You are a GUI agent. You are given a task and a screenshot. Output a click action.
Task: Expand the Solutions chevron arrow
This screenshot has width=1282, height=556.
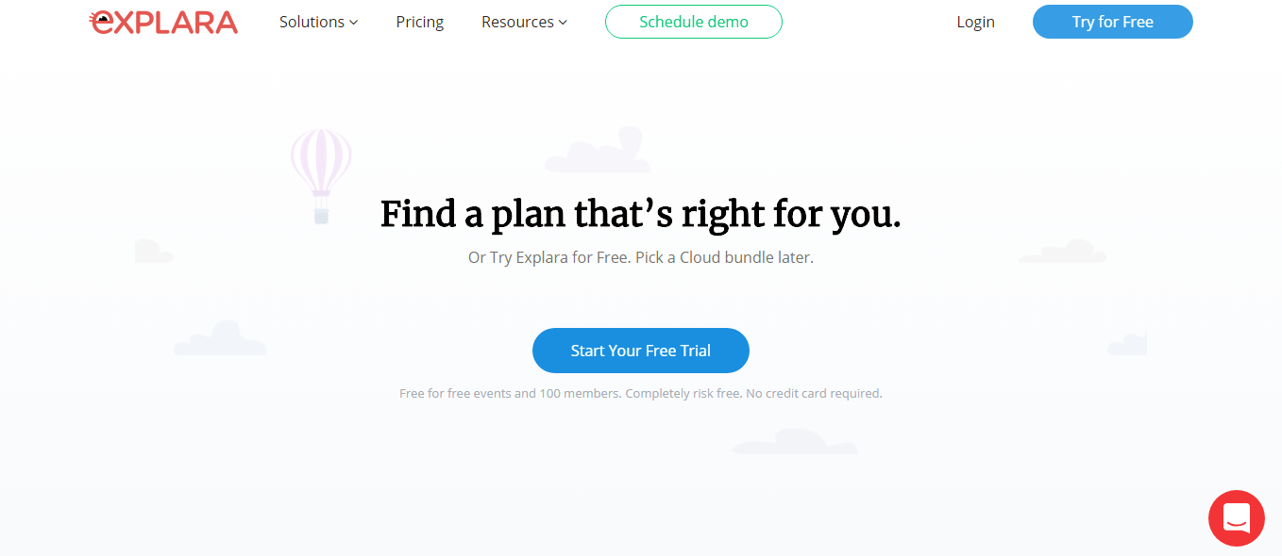tap(354, 23)
